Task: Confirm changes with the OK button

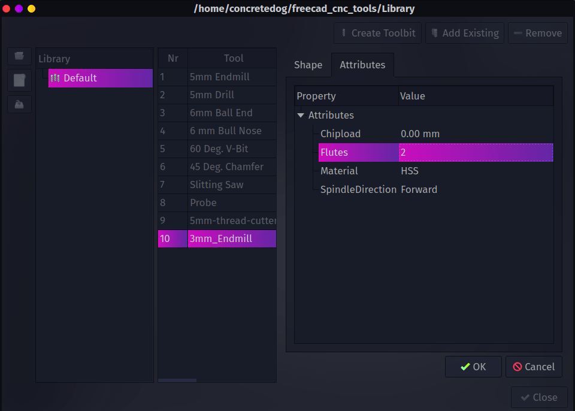Action: (473, 367)
